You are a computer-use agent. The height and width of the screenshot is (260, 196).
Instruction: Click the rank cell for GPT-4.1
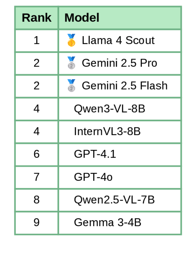coord(37,154)
